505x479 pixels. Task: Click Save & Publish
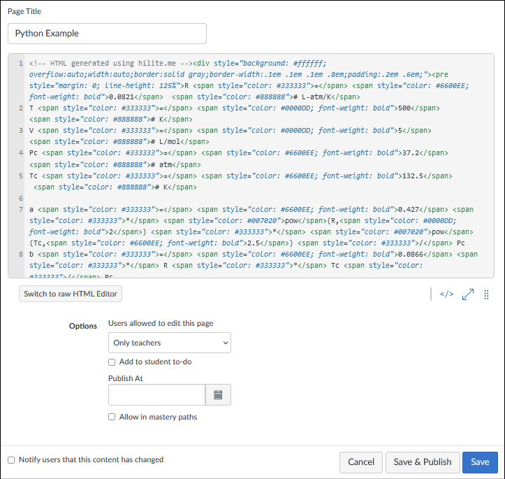tap(423, 462)
